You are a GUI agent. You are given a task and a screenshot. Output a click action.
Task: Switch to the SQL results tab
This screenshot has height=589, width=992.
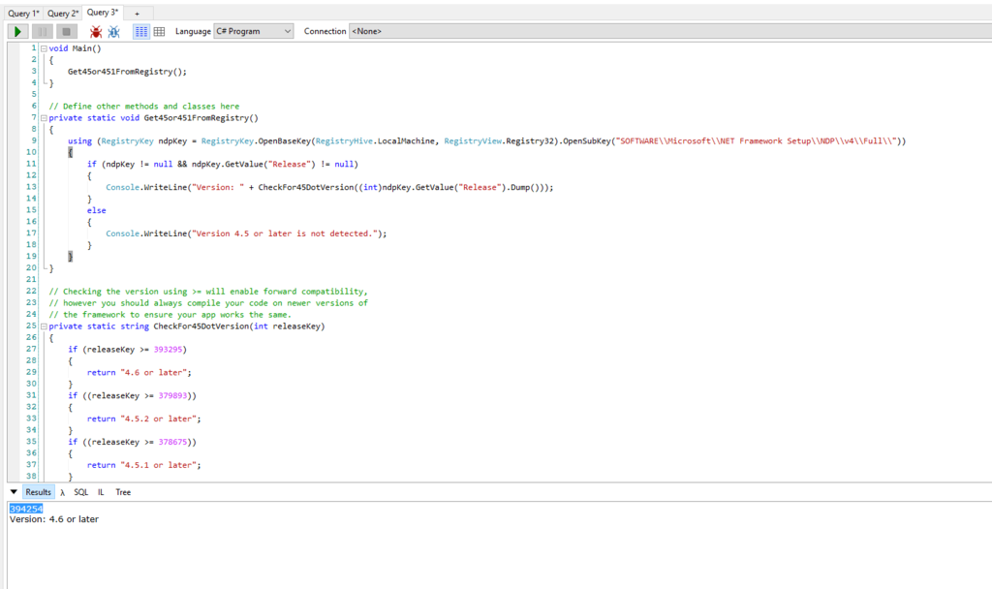point(81,492)
